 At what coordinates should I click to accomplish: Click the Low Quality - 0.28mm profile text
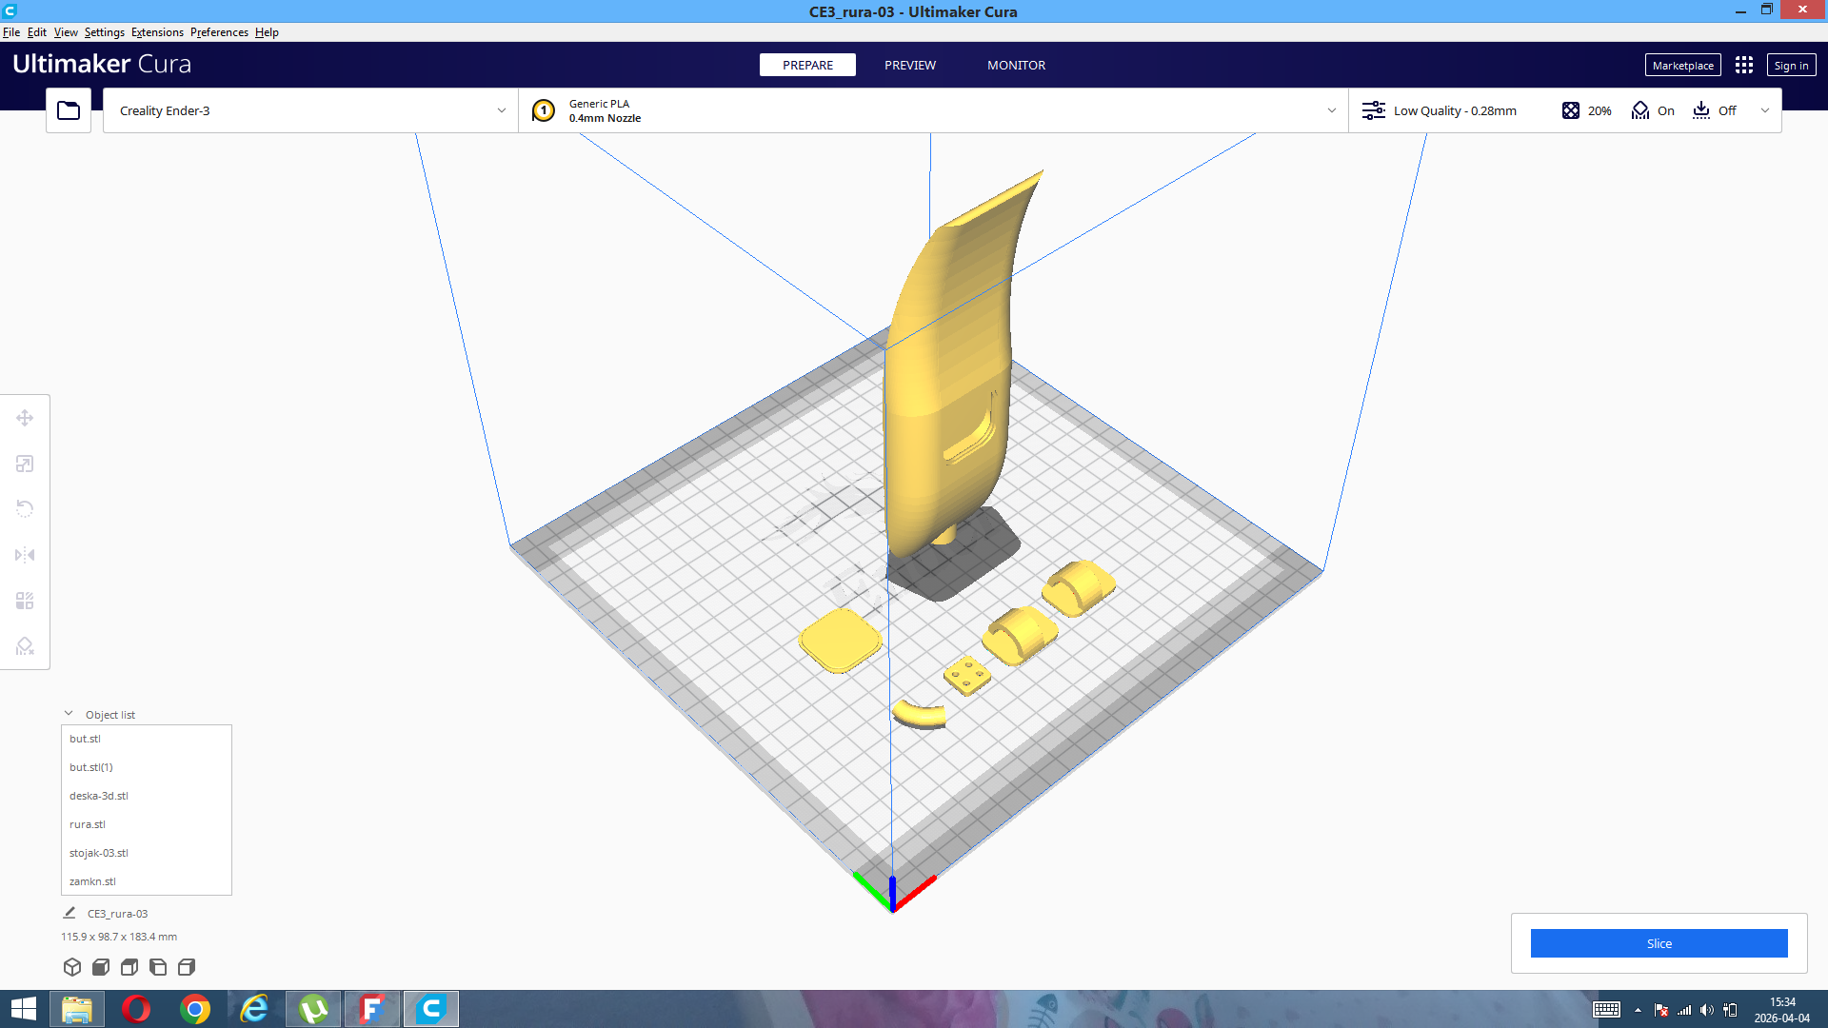pos(1455,110)
